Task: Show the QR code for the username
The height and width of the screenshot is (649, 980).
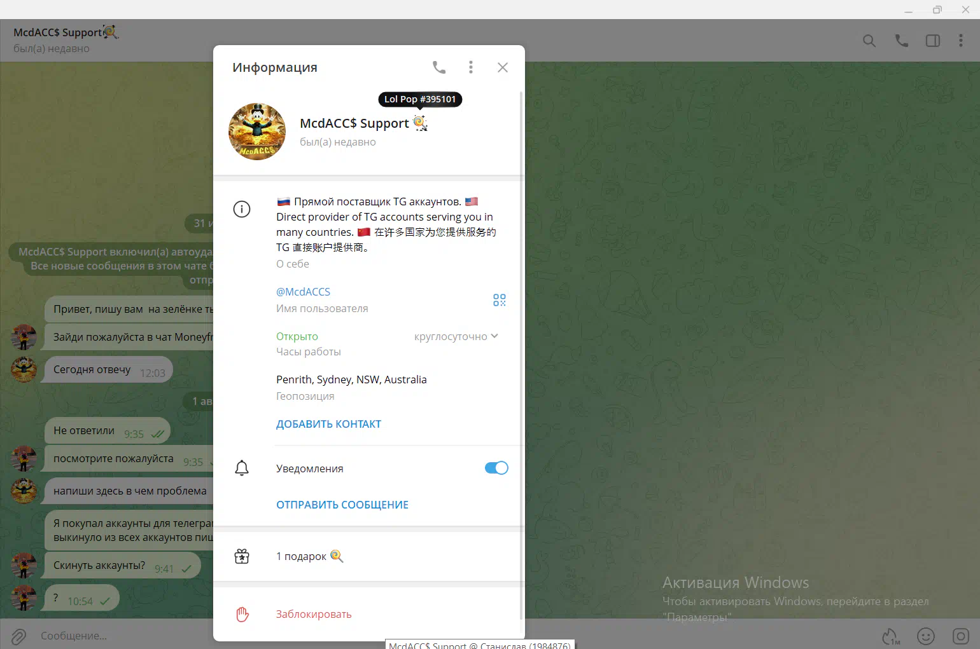Action: [500, 300]
